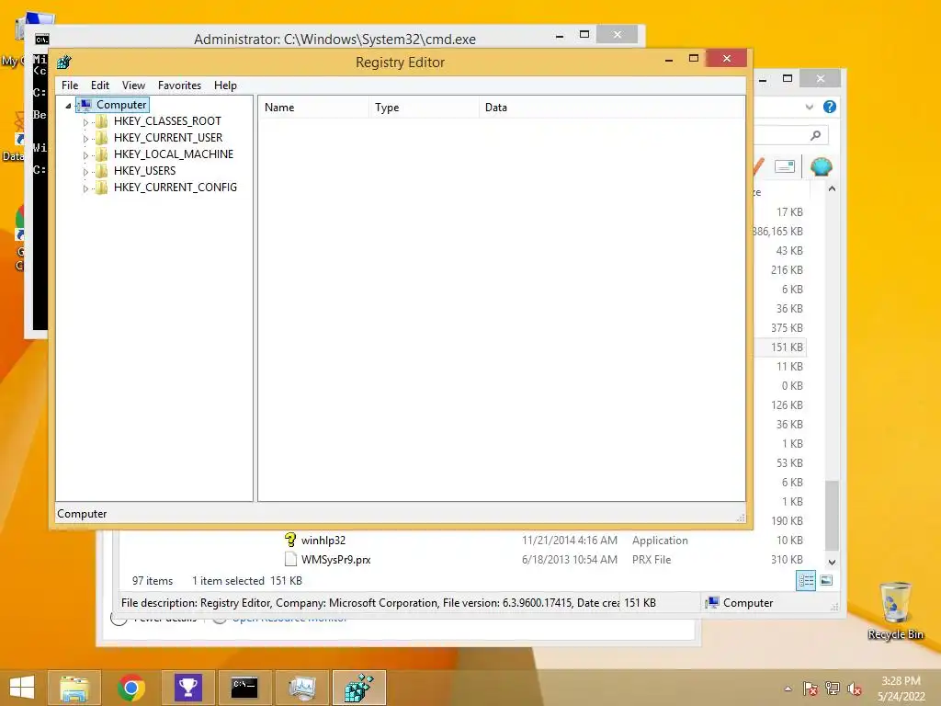The width and height of the screenshot is (941, 706).
Task: Click the network tray icon
Action: (832, 689)
